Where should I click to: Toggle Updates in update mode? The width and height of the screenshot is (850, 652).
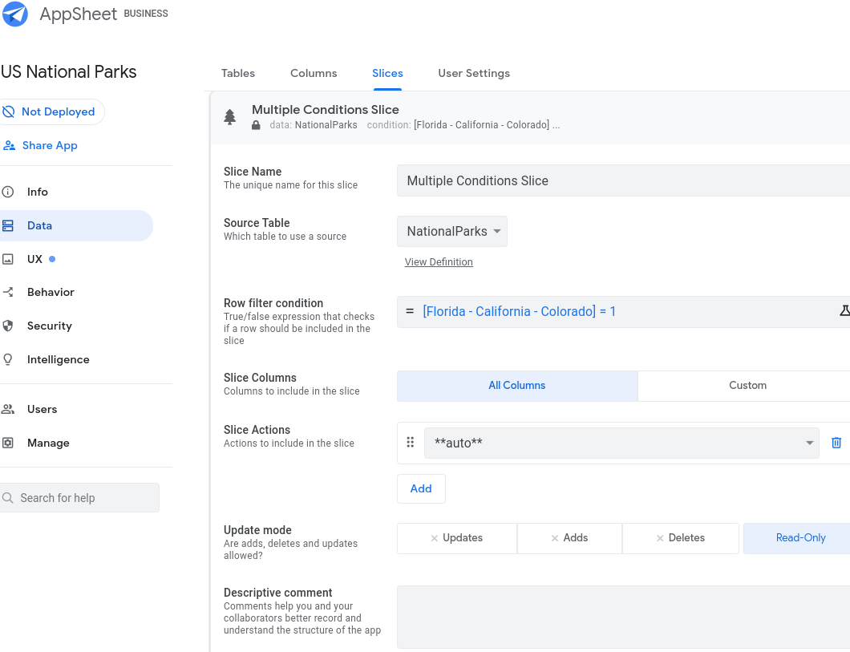[457, 538]
